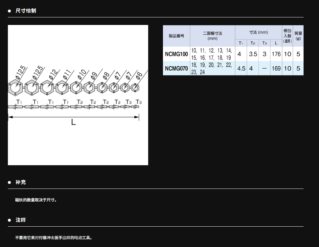Click the 169 length value
Screen dimensions: 319x247
click(x=276, y=68)
